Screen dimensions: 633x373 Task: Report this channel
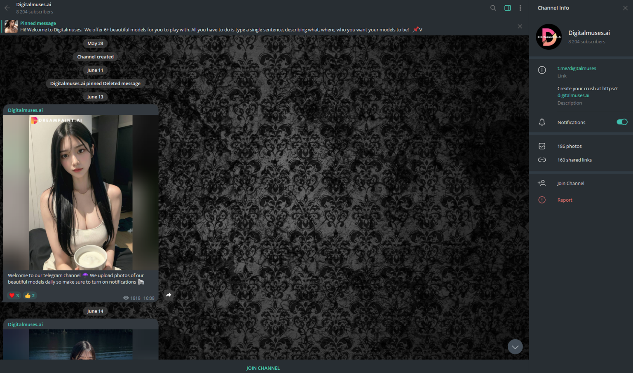[x=565, y=200]
